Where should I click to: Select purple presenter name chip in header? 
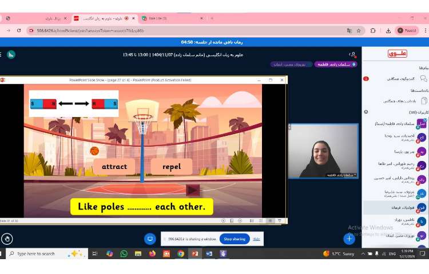pyautogui.click(x=336, y=65)
